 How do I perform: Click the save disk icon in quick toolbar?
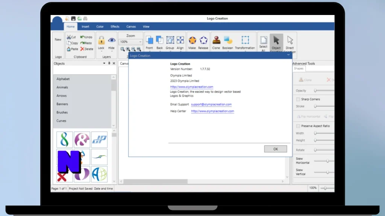click(x=73, y=19)
